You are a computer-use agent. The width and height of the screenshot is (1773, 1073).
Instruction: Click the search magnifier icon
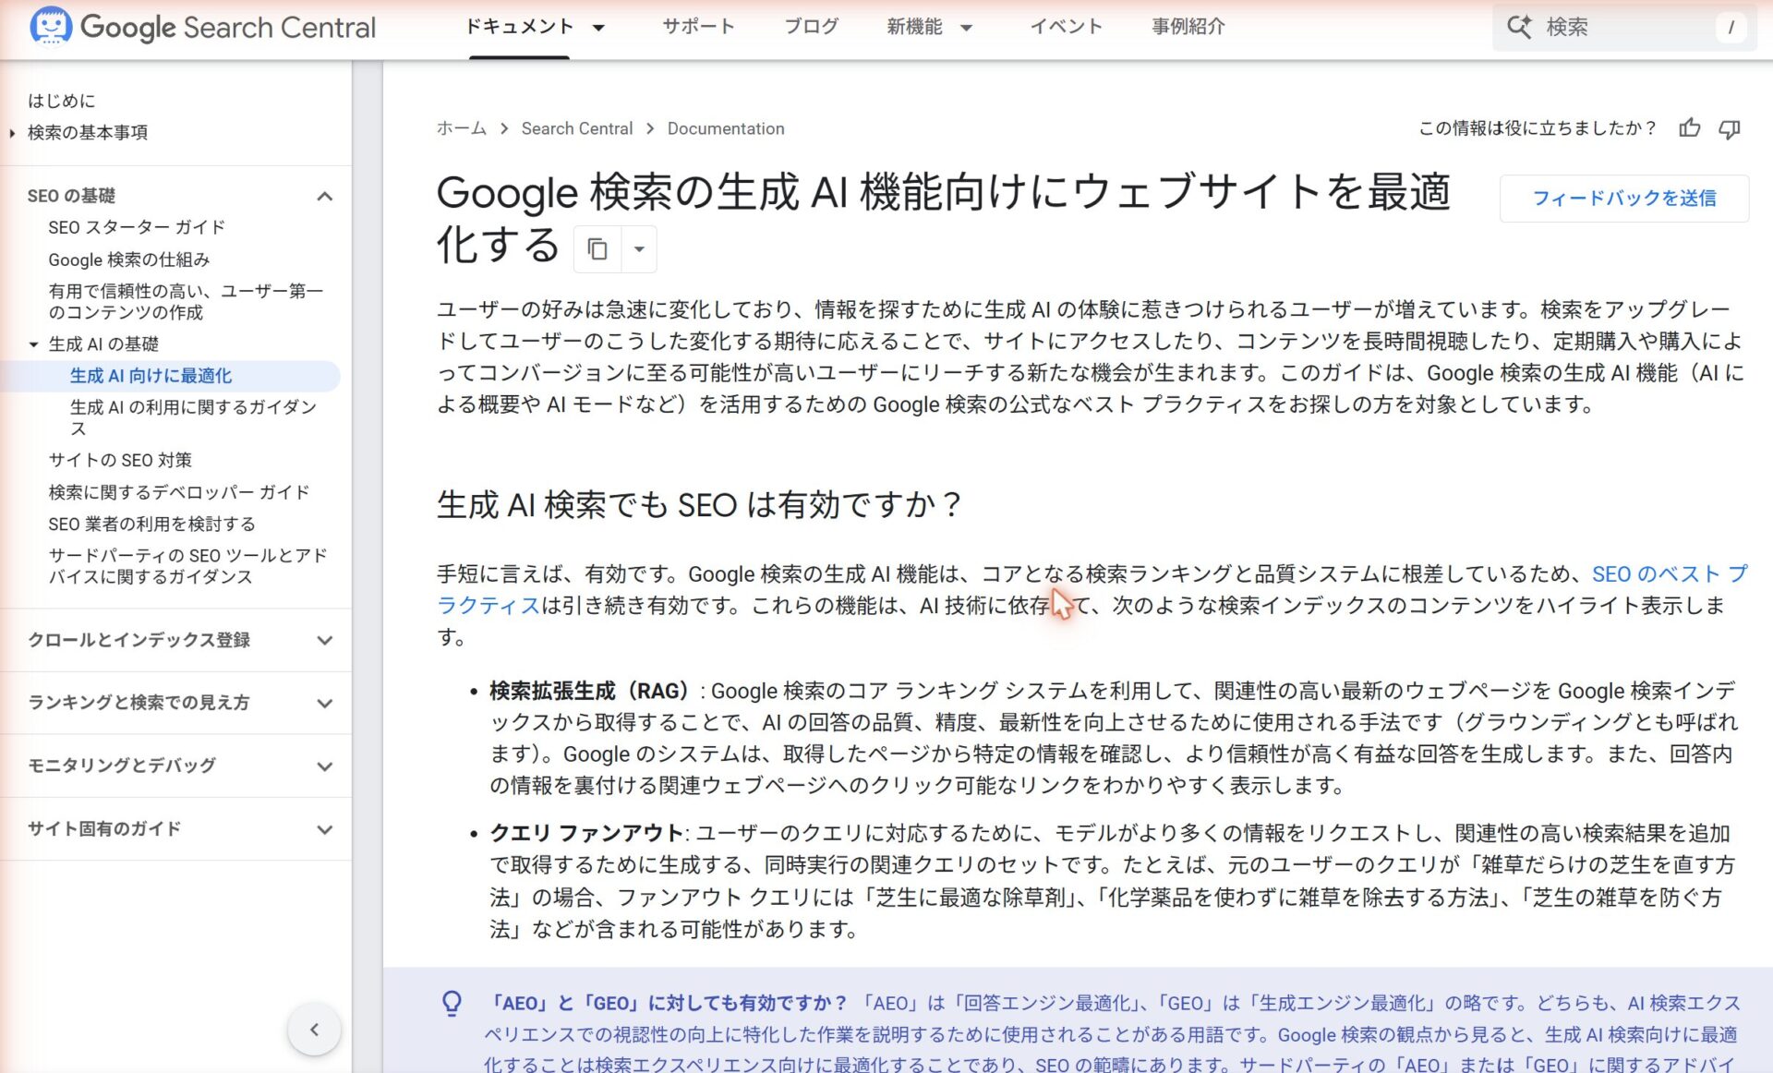[x=1519, y=27]
